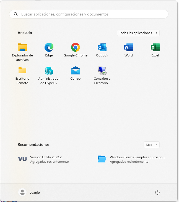
Task: Focus the Buscar aplicaciones search field
Action: point(89,14)
